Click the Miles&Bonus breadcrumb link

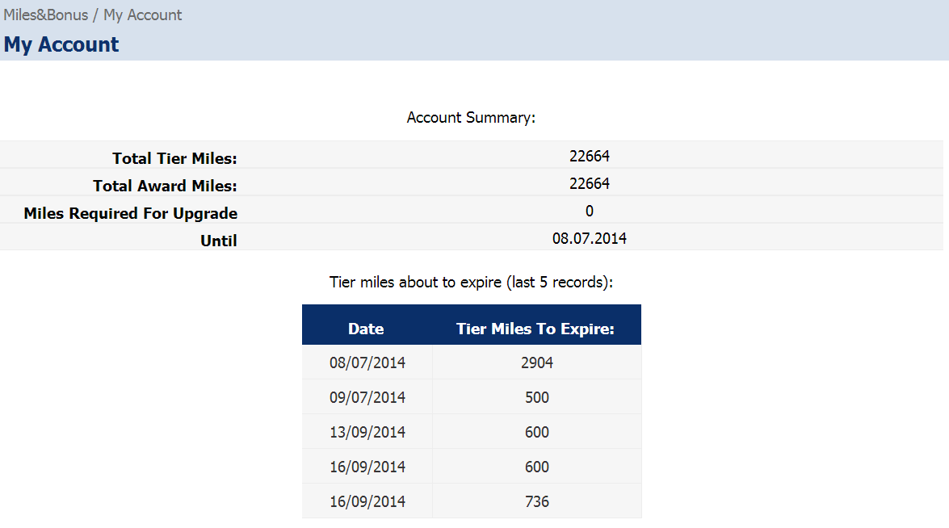[x=45, y=15]
